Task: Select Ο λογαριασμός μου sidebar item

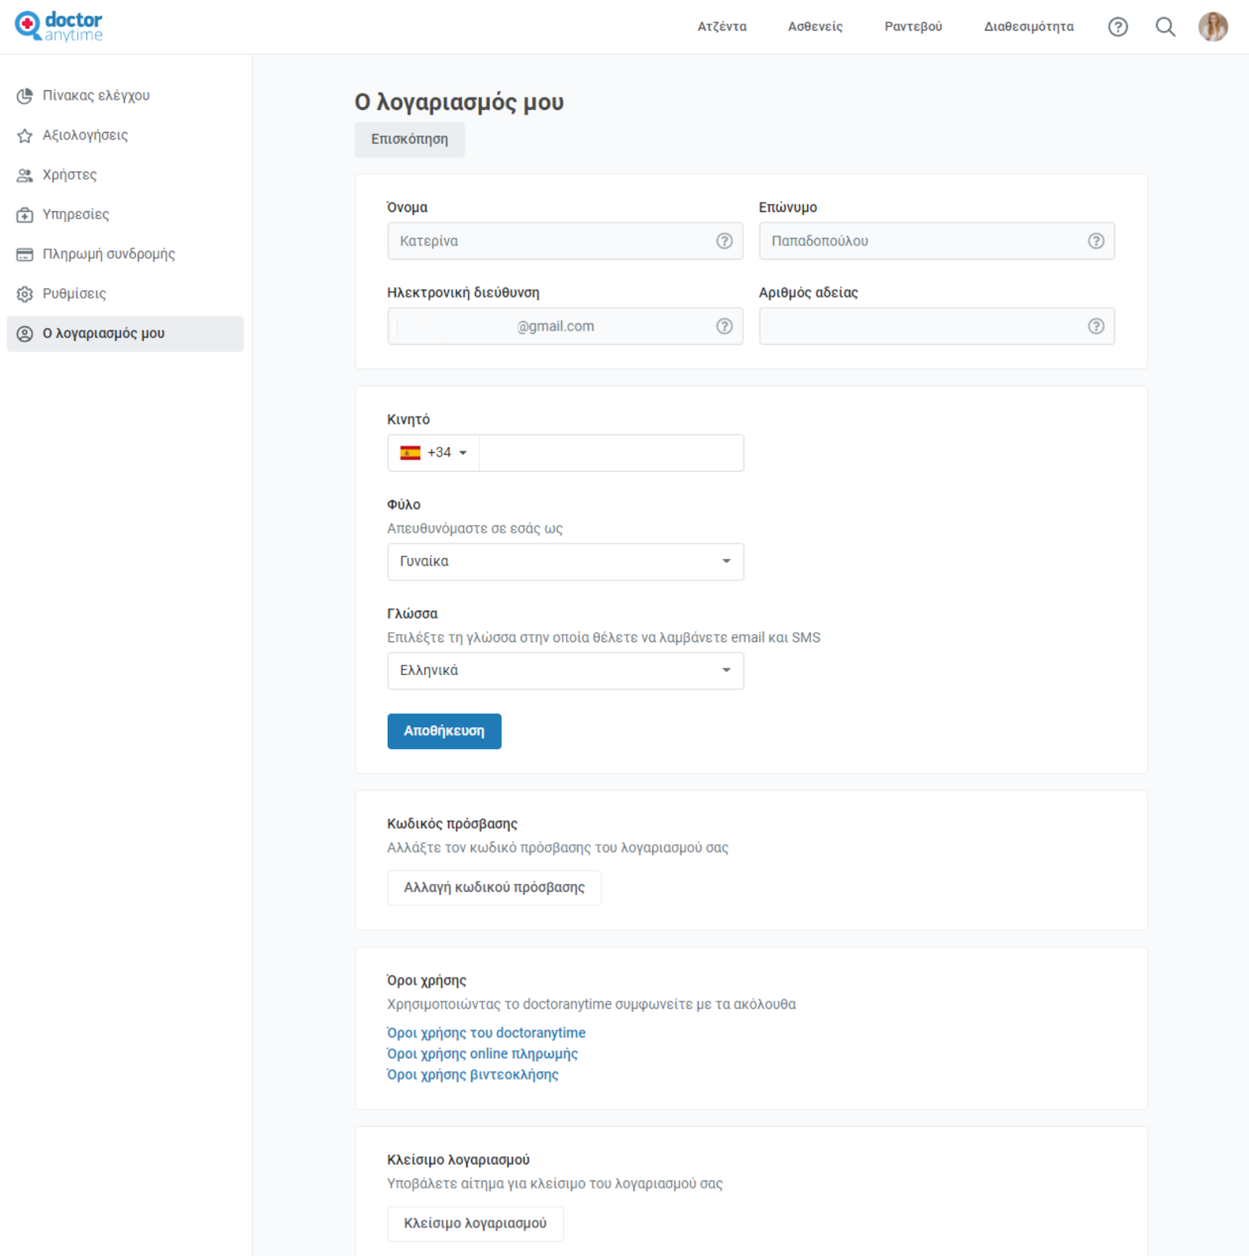Action: tap(126, 334)
